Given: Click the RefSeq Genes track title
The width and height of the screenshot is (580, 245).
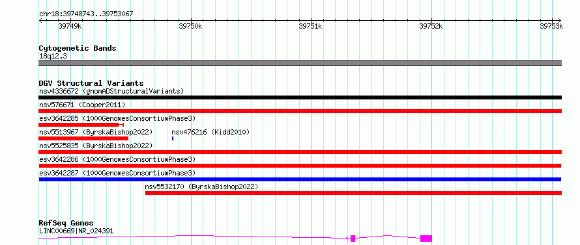Looking at the screenshot, I should (x=66, y=224).
